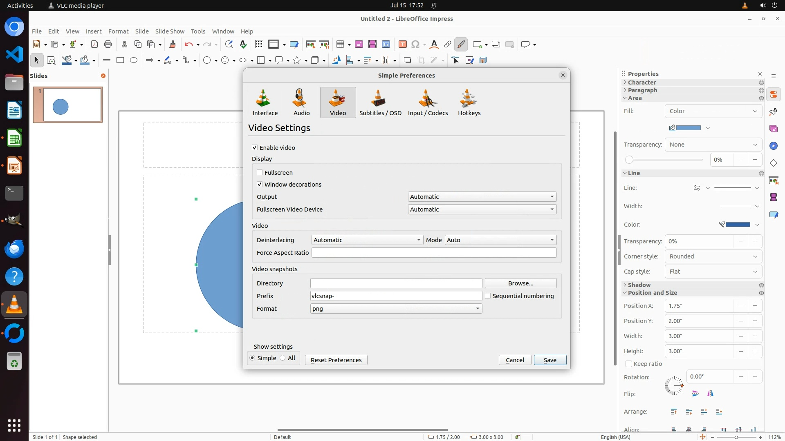Select the Rectangle drawing tool
The width and height of the screenshot is (785, 441).
(120, 60)
